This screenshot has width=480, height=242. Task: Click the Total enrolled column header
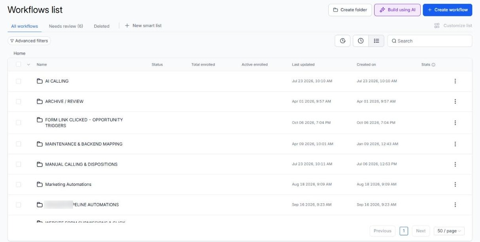(203, 64)
